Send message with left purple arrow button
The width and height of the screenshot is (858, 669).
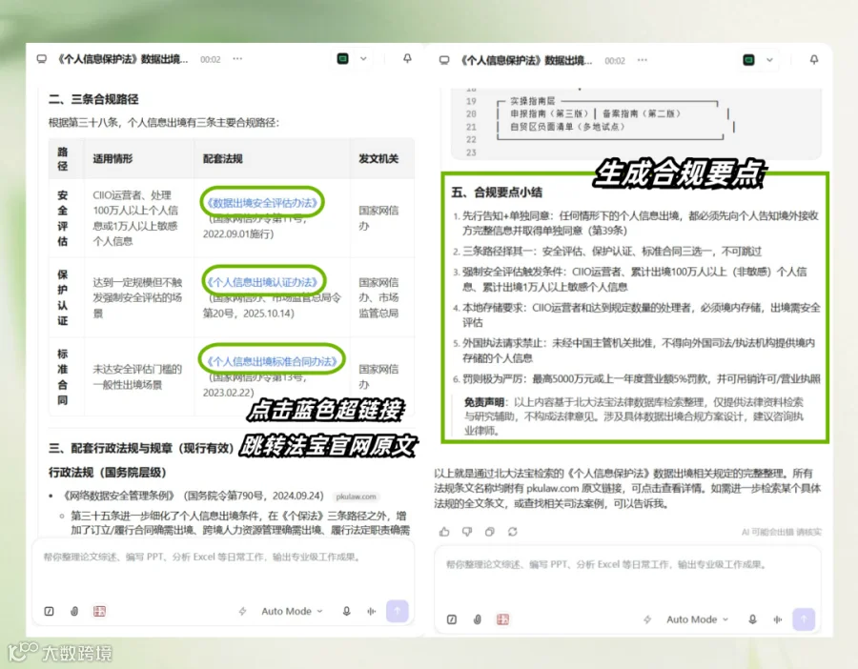tap(398, 611)
